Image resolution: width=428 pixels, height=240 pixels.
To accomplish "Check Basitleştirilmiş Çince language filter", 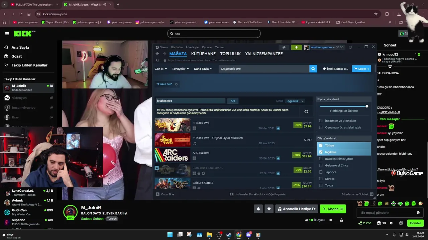I will (x=321, y=159).
